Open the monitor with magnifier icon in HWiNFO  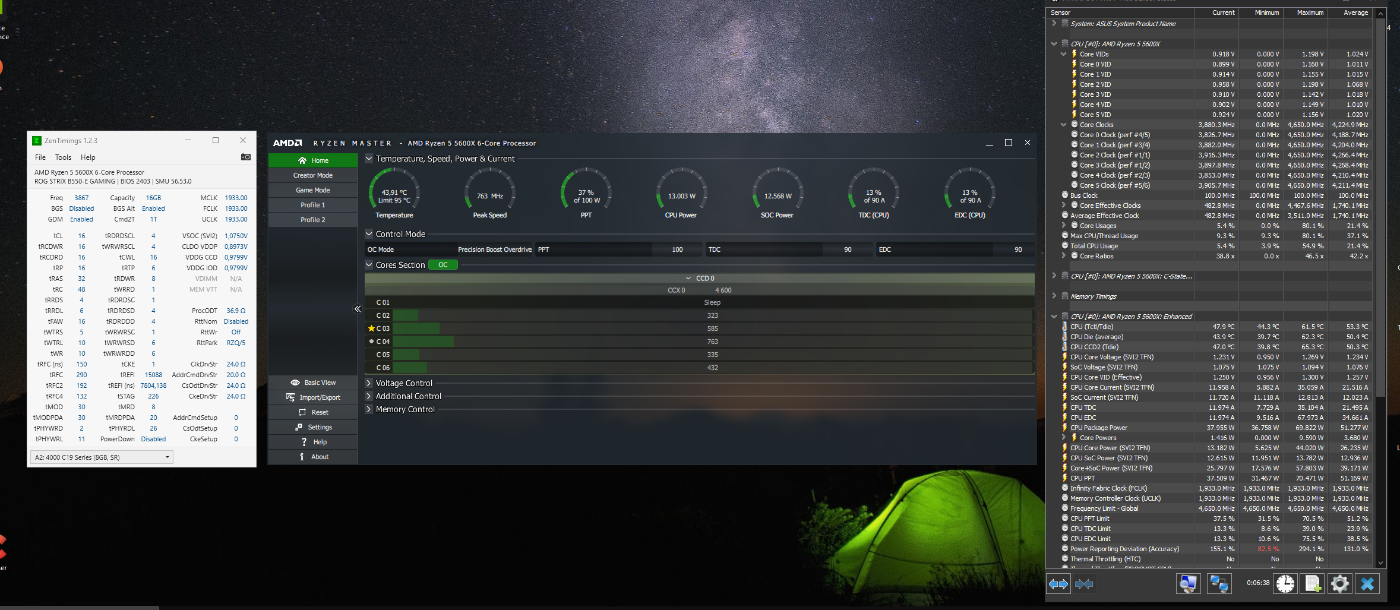tap(1188, 584)
